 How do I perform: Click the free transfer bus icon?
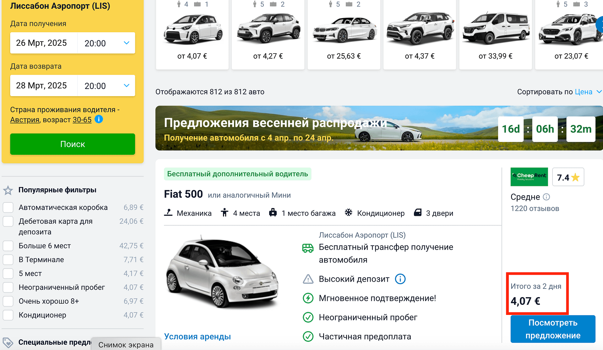pyautogui.click(x=308, y=248)
